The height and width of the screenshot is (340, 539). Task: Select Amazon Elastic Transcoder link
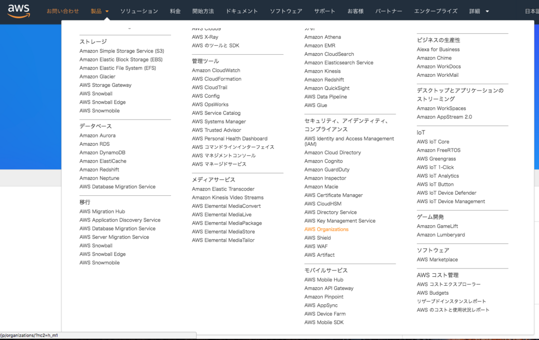click(x=223, y=189)
